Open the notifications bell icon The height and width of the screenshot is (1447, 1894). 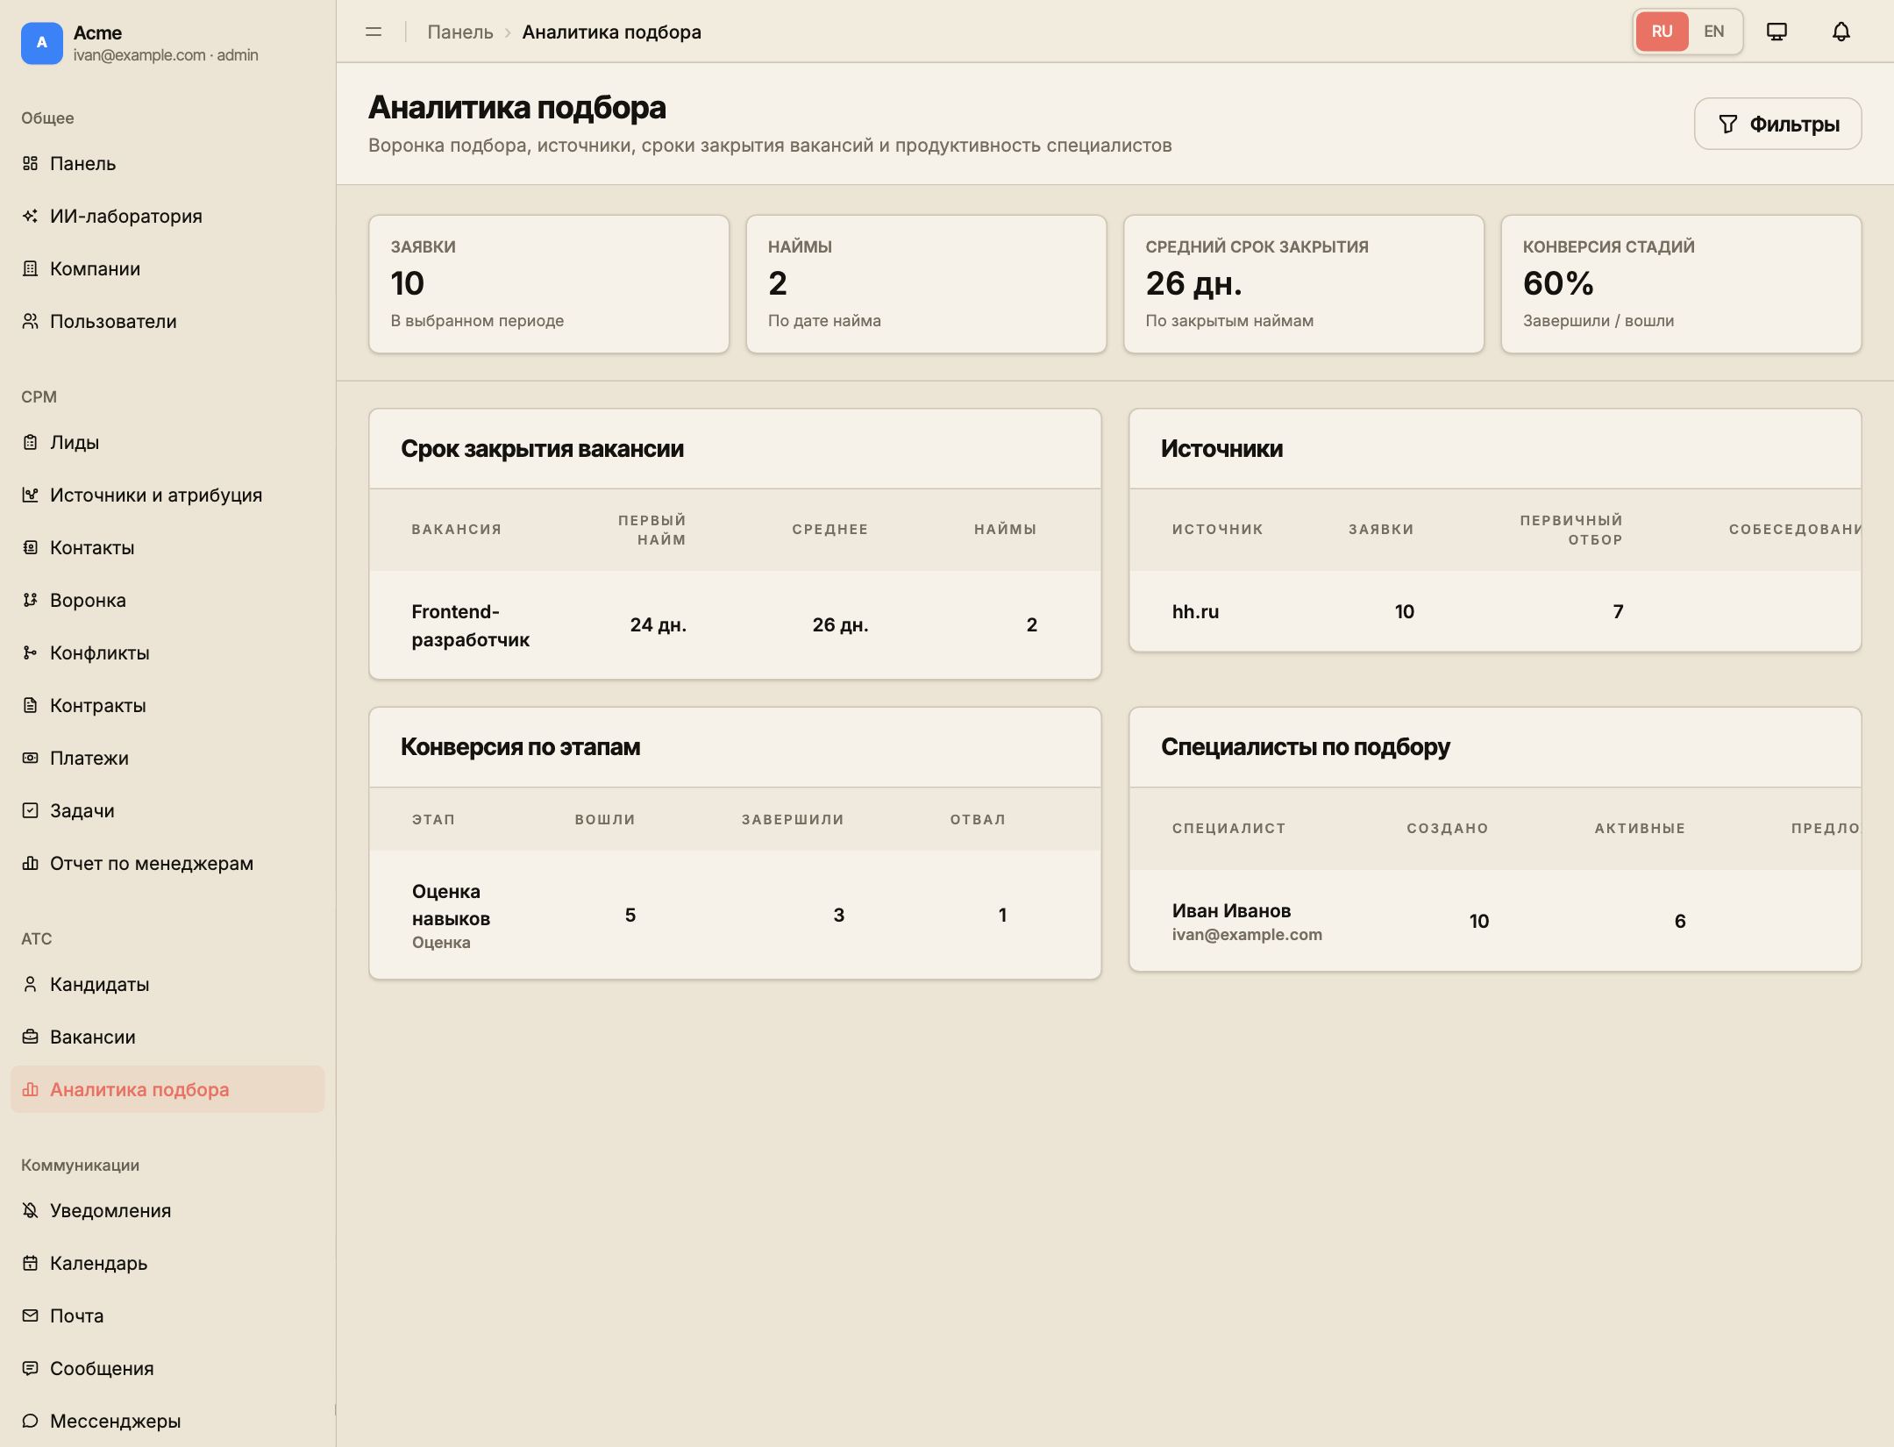point(1841,32)
